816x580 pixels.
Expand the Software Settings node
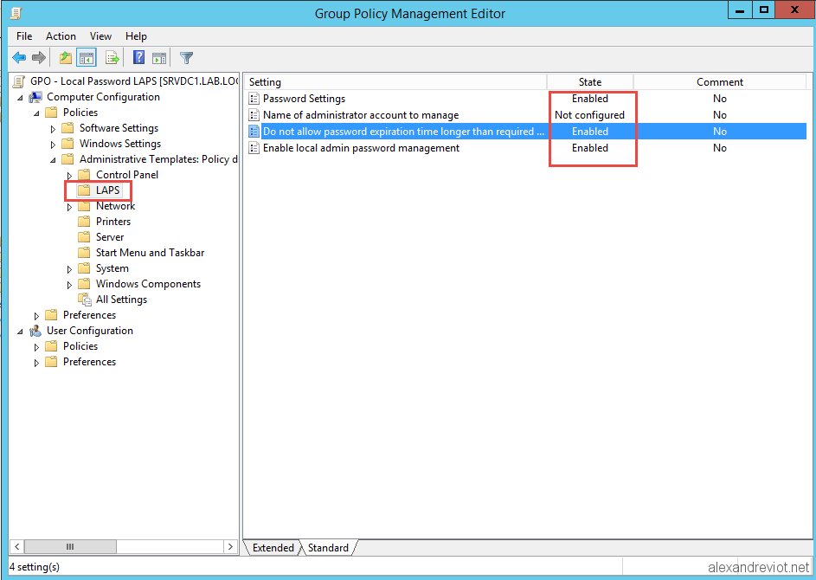[53, 129]
